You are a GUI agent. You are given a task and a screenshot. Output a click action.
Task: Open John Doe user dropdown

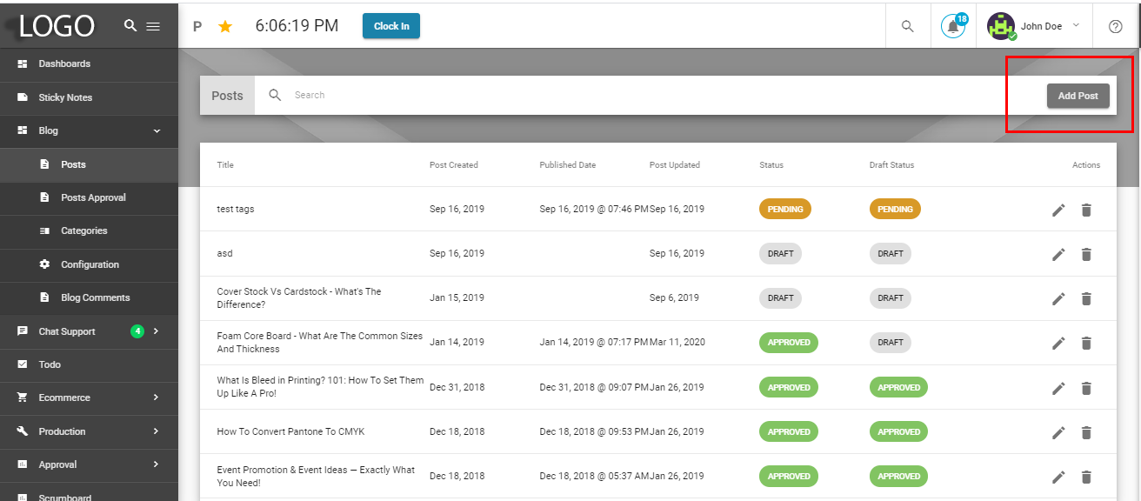(x=1034, y=26)
